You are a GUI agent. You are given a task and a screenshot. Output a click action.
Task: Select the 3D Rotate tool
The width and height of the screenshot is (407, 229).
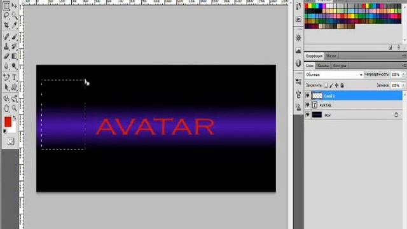[6, 99]
